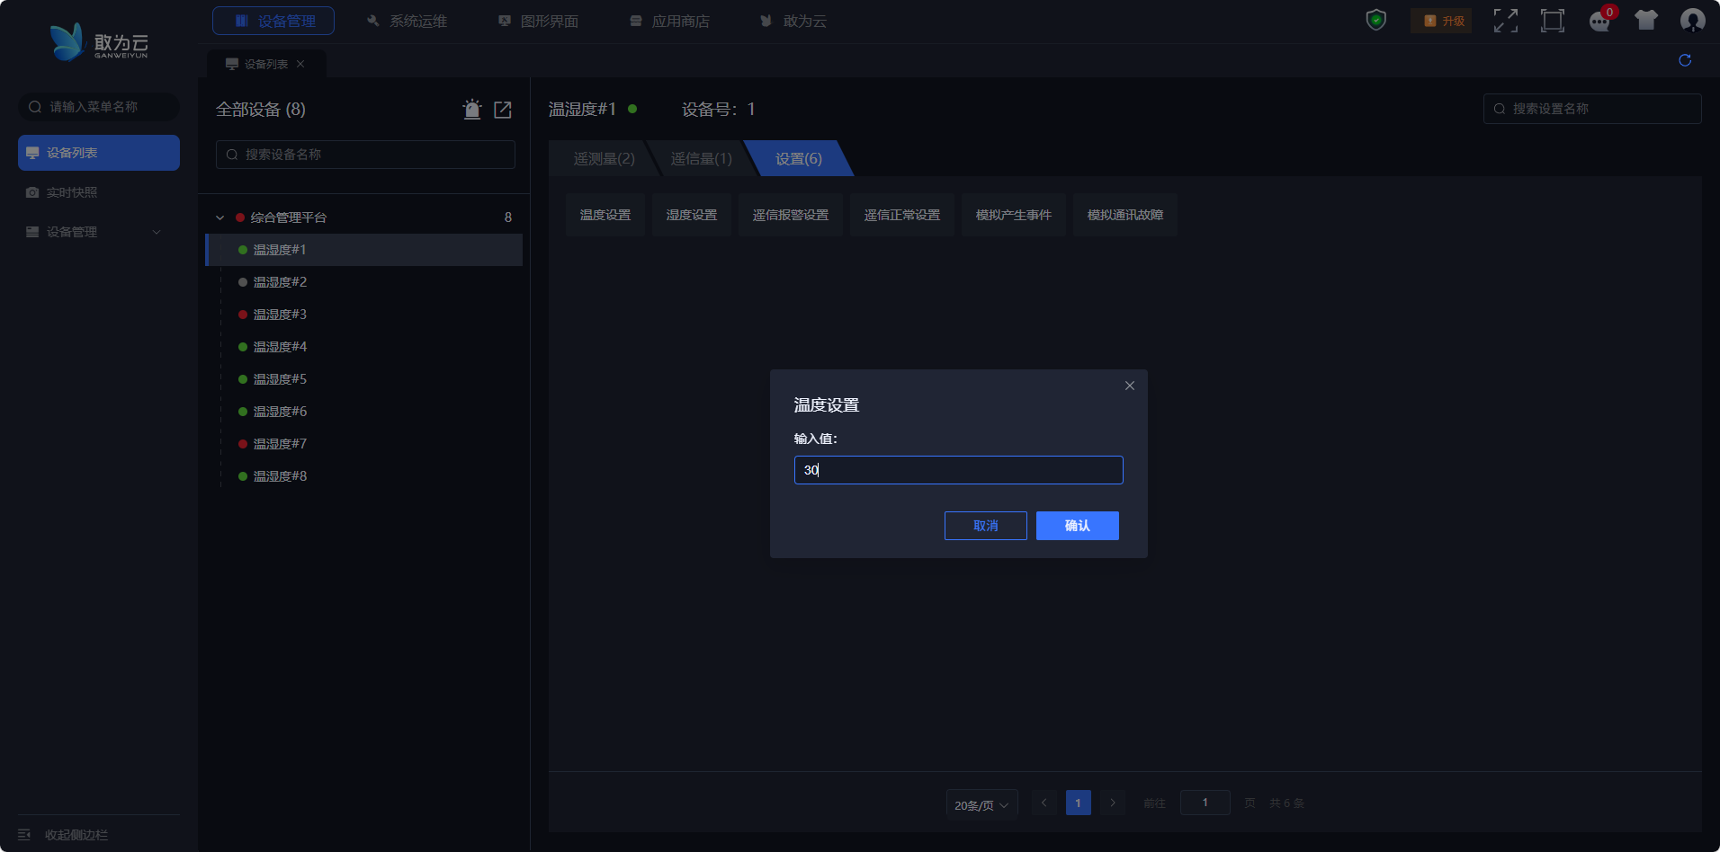Open 应用商店 top menu
Image resolution: width=1720 pixels, height=852 pixels.
(669, 21)
